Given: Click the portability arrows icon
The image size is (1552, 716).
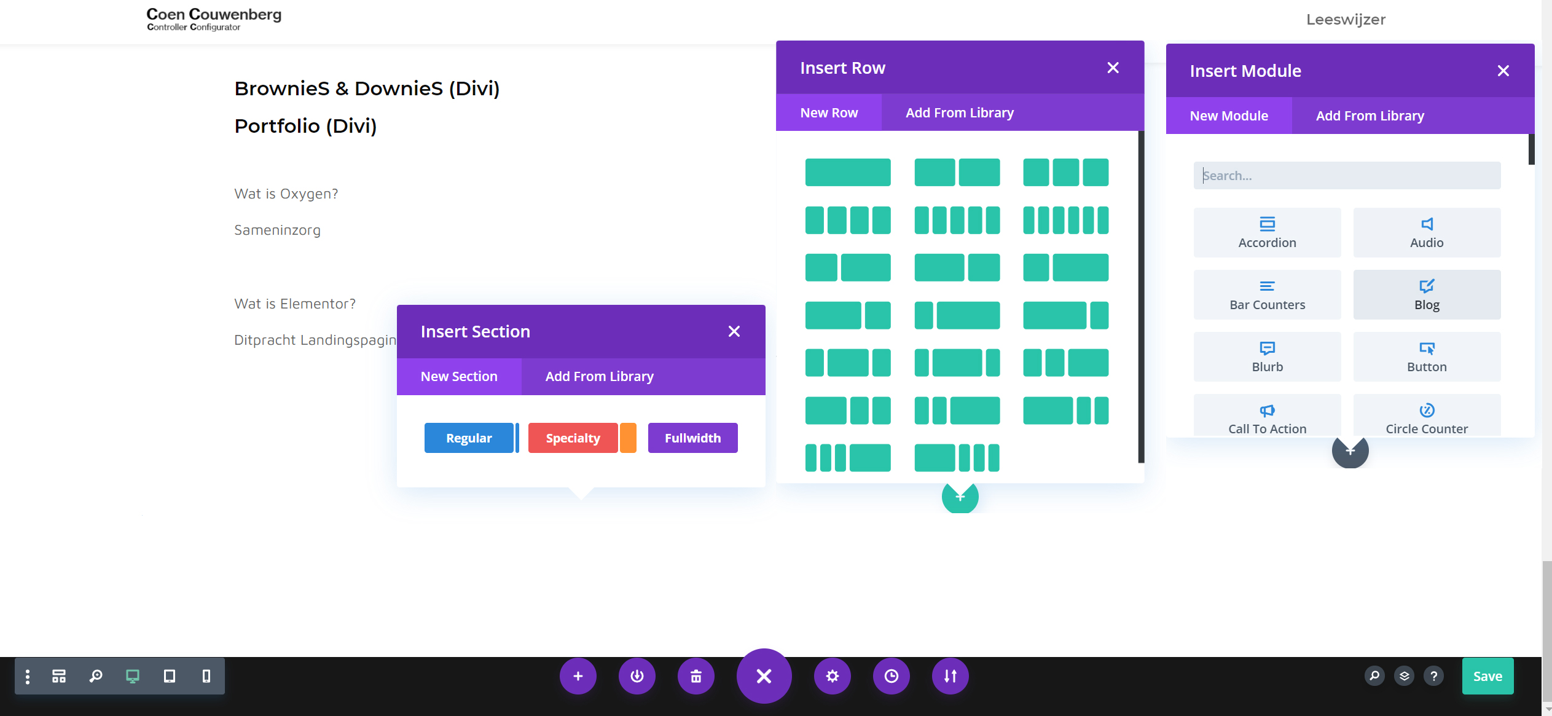Looking at the screenshot, I should 950,676.
